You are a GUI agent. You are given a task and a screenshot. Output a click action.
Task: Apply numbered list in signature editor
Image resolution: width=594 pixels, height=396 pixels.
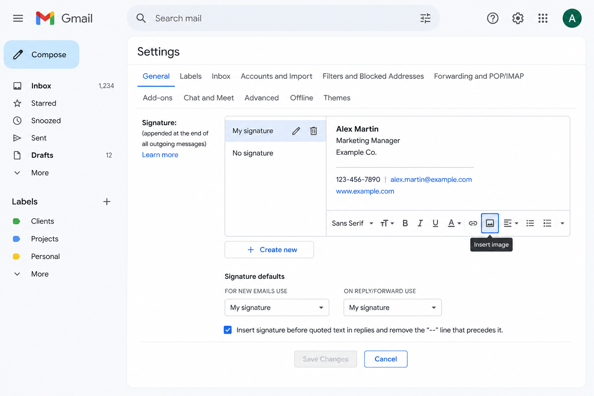point(530,223)
